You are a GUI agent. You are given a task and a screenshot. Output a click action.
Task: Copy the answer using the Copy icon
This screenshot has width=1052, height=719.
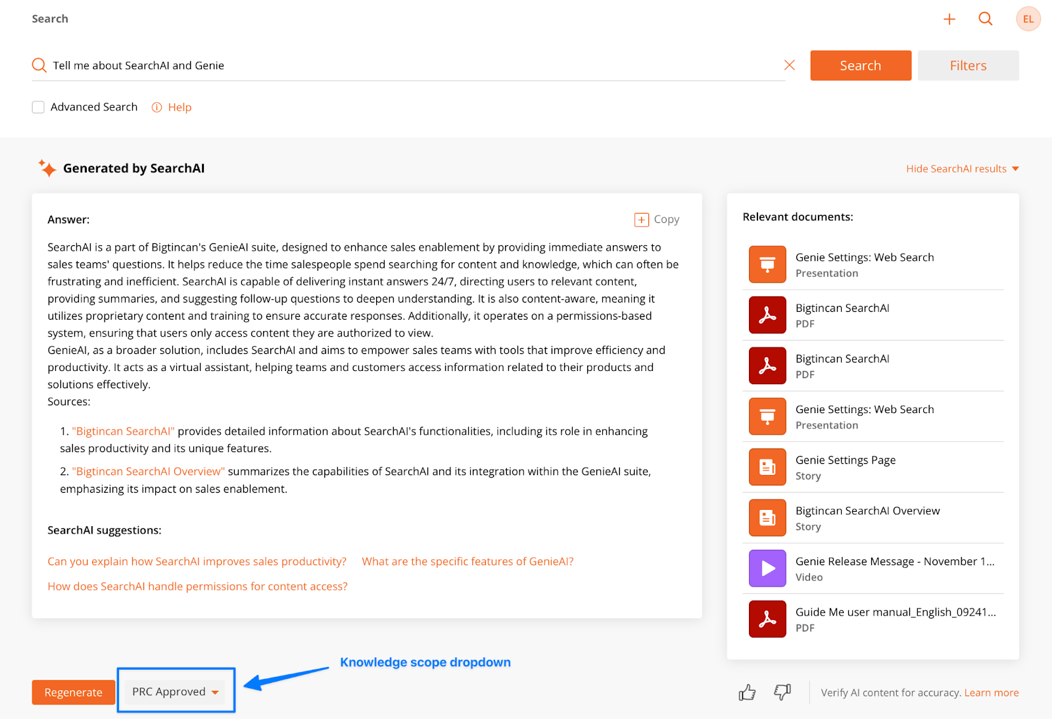(x=641, y=220)
